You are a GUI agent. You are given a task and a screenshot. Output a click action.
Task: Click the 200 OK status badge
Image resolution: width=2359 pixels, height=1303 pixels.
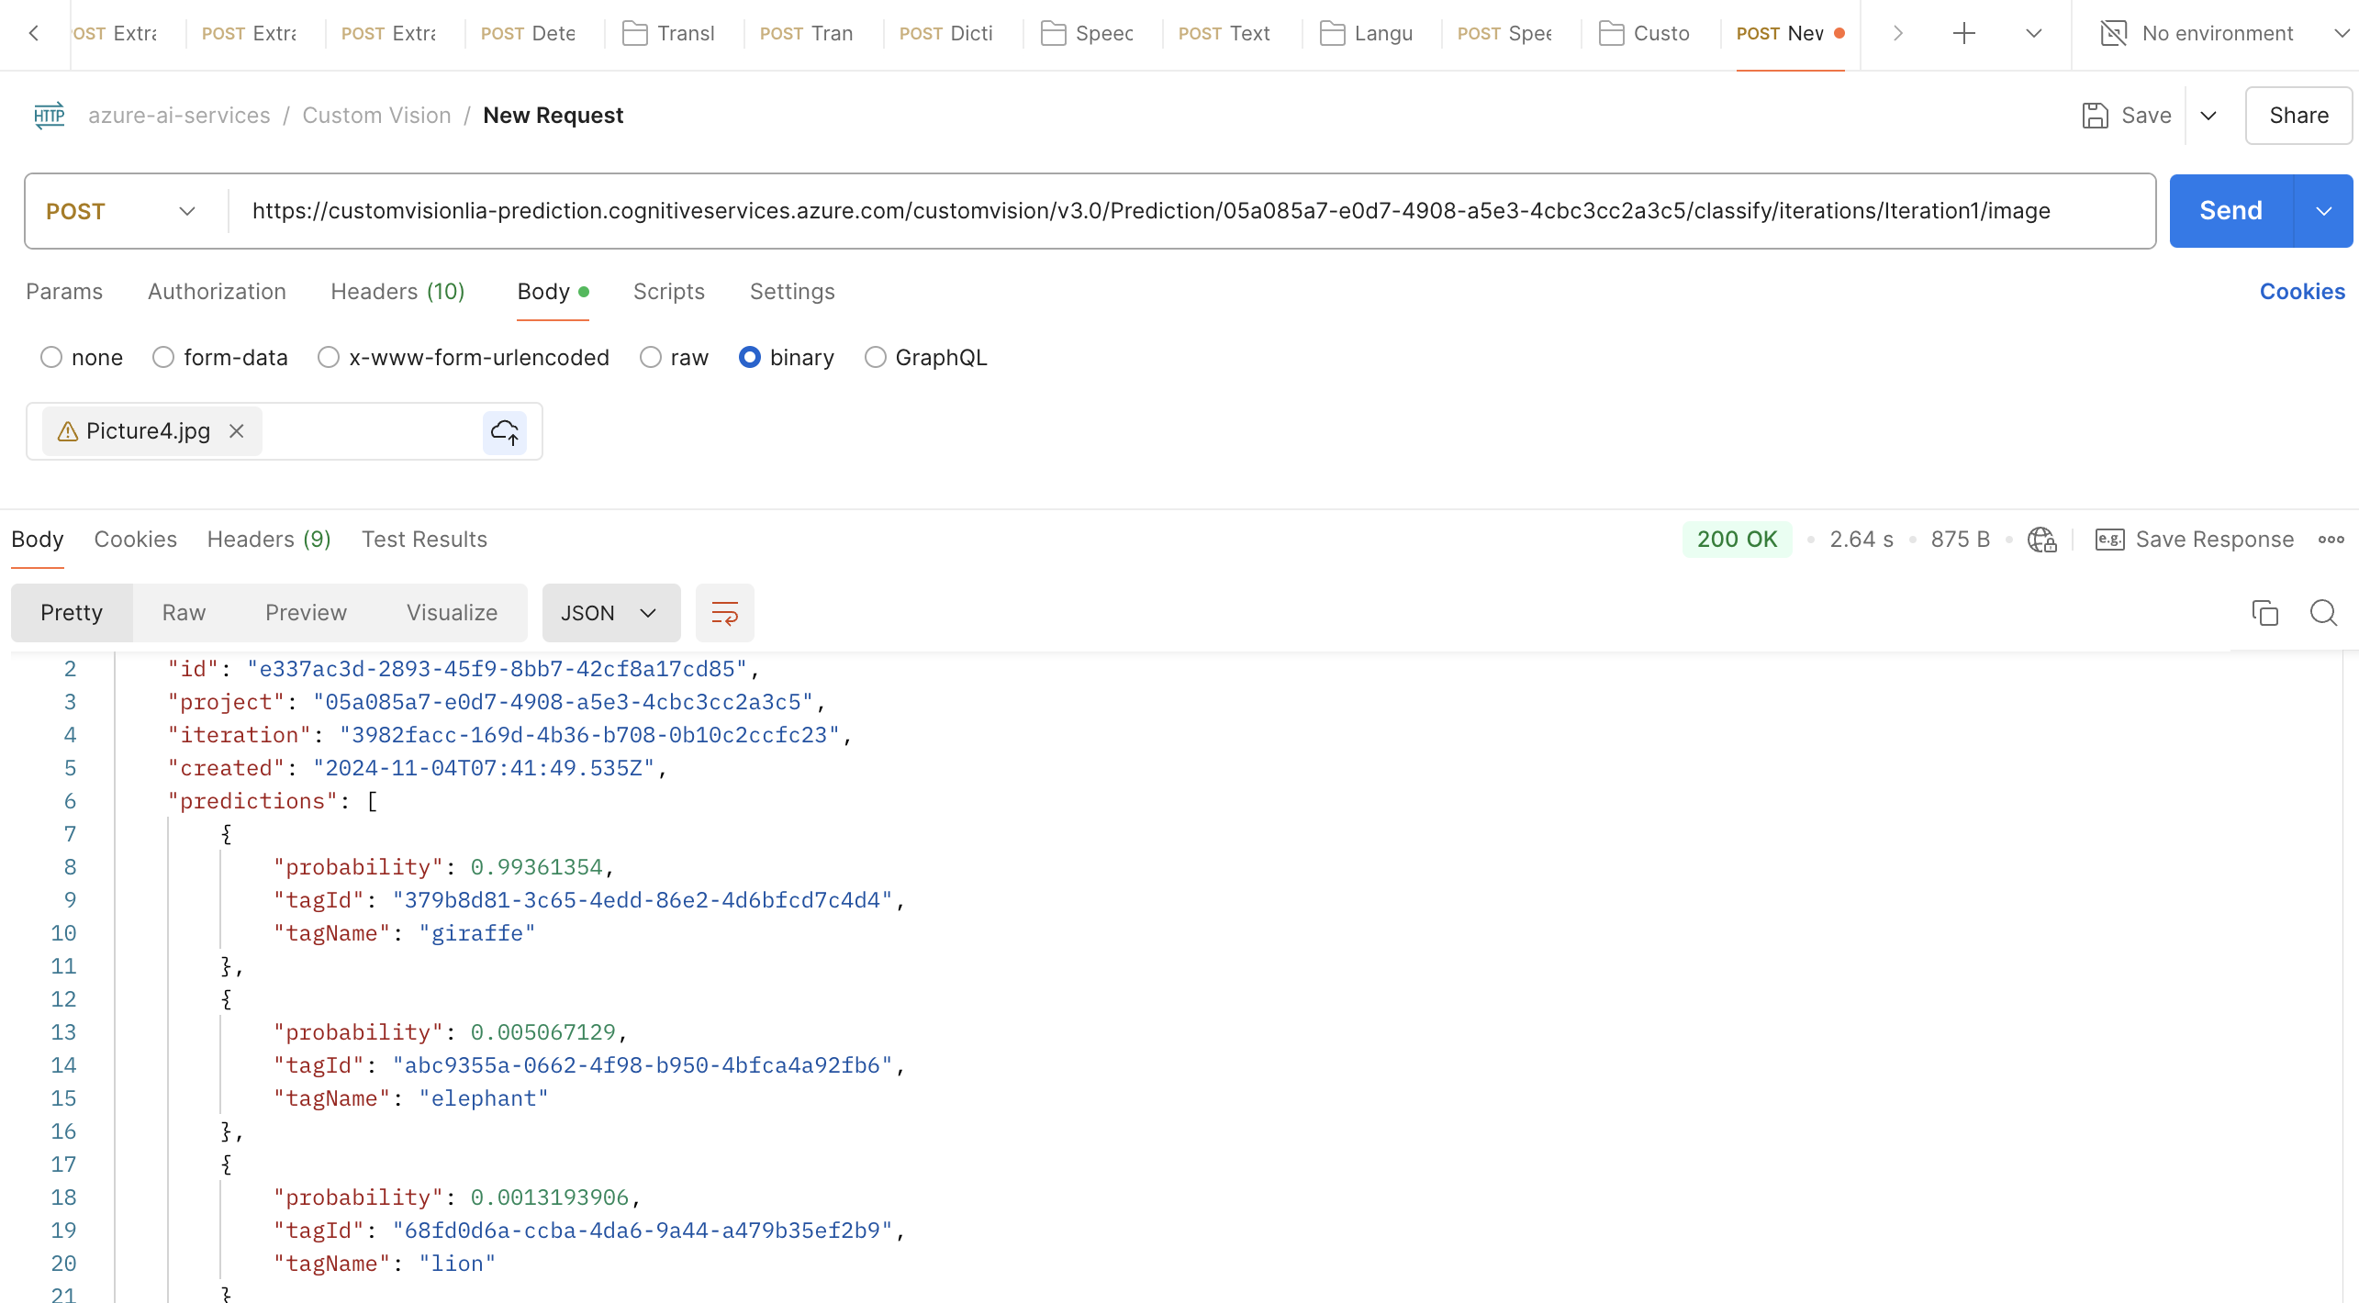(1737, 540)
